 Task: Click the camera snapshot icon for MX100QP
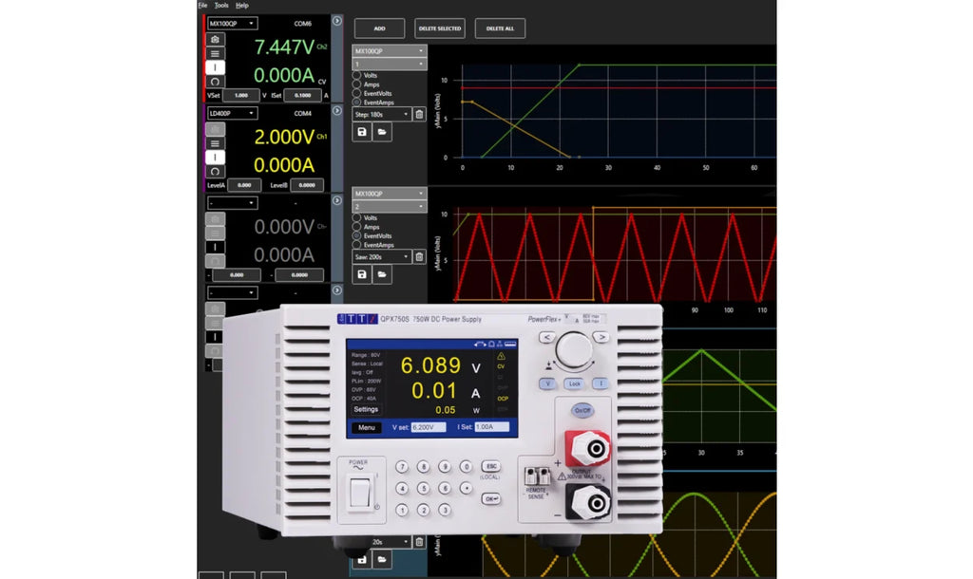click(216, 40)
